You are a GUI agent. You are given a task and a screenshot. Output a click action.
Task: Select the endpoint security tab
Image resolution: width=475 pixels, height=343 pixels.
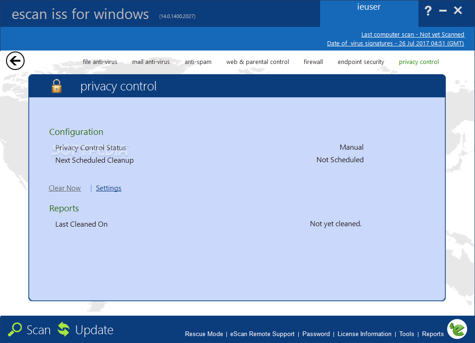click(x=361, y=62)
